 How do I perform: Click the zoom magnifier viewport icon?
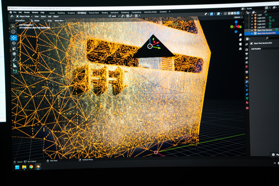click(240, 35)
